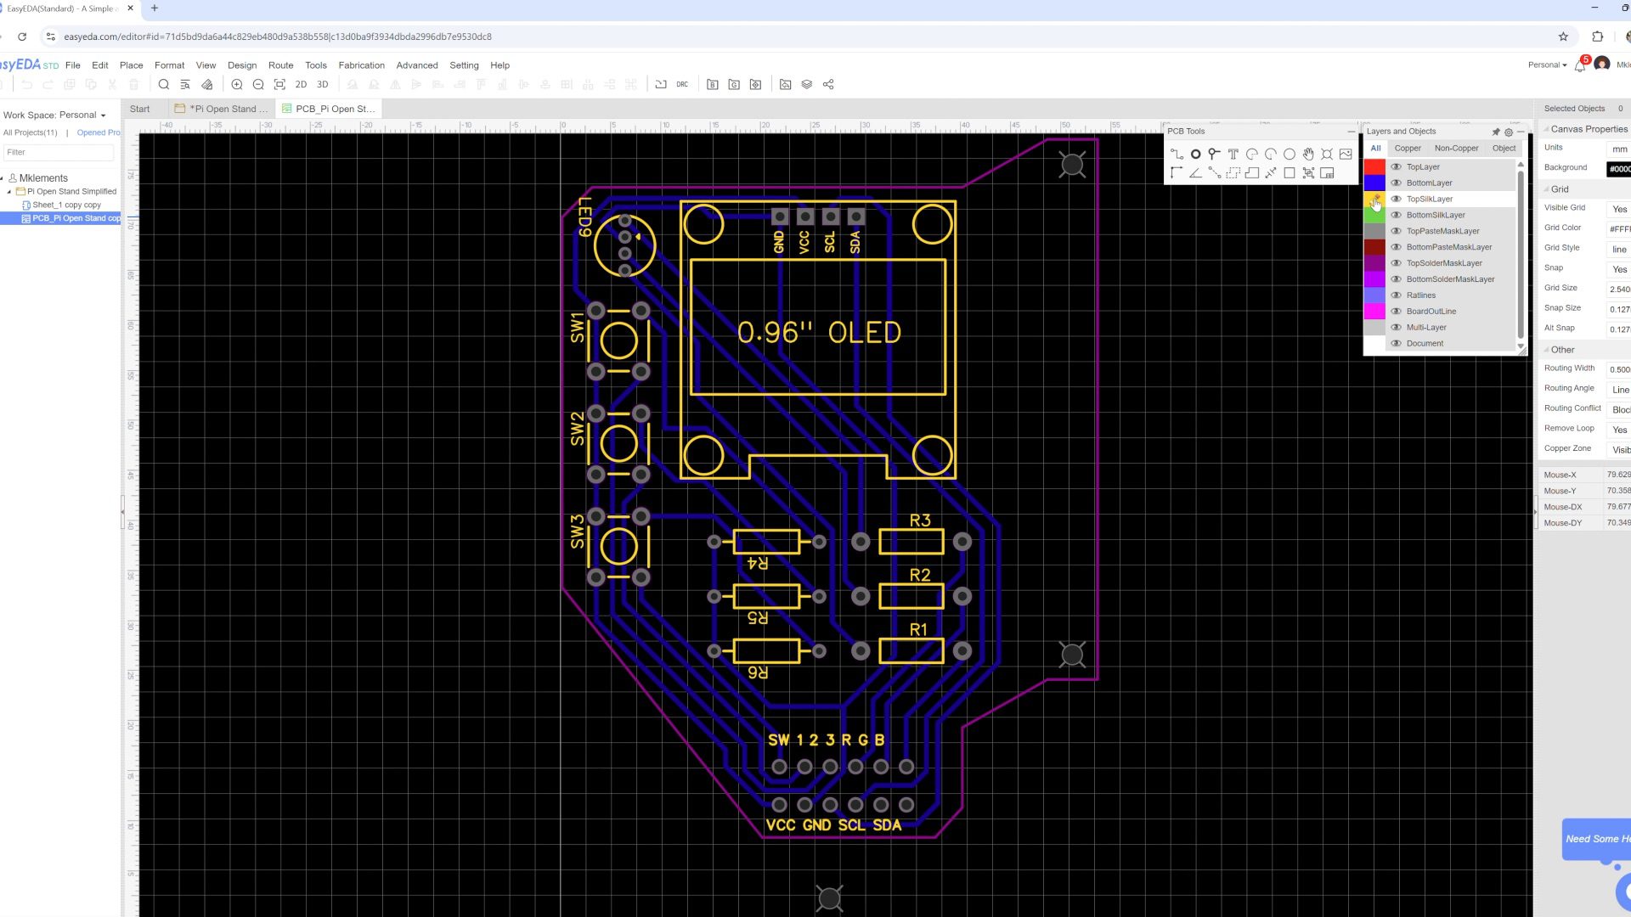The width and height of the screenshot is (1631, 917).
Task: Collapse the Mklements project tree
Action: pyautogui.click(x=7, y=177)
